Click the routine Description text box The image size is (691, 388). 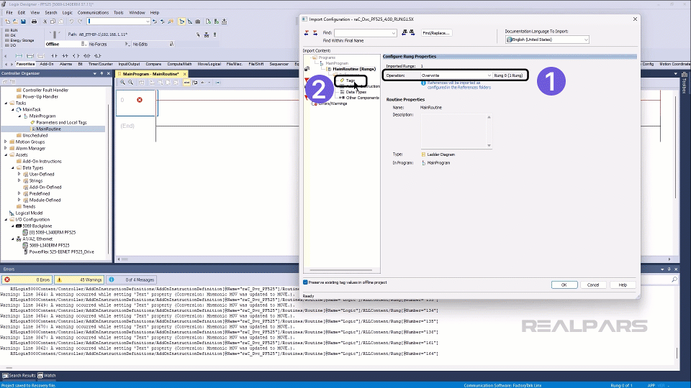click(456, 131)
